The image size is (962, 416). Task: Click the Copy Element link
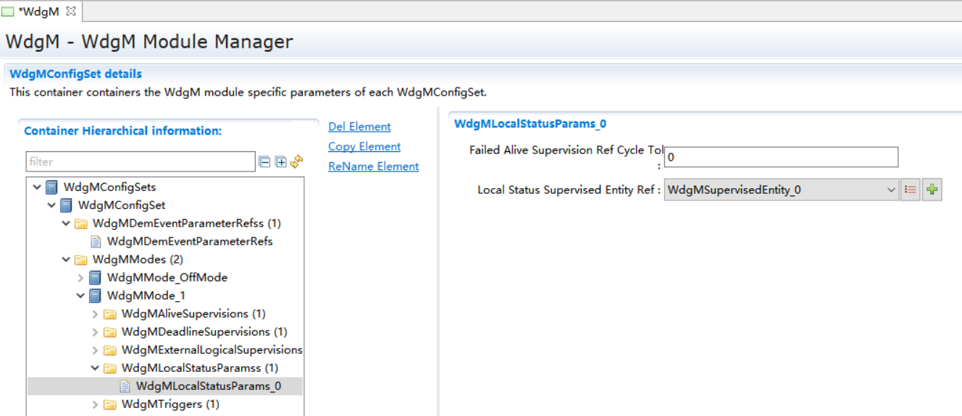click(364, 146)
